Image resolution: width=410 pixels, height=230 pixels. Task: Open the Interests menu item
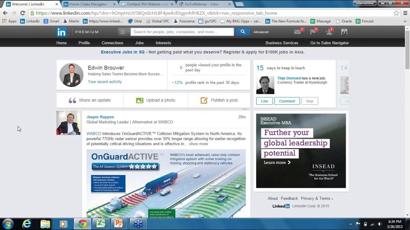(x=163, y=43)
